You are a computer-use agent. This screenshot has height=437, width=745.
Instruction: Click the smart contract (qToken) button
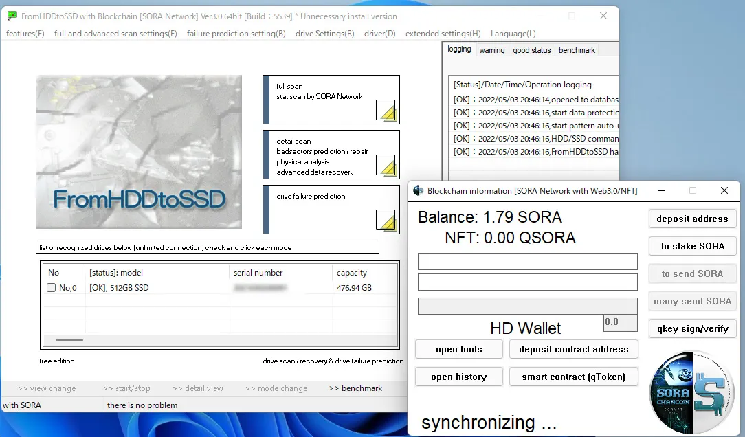[x=573, y=377]
